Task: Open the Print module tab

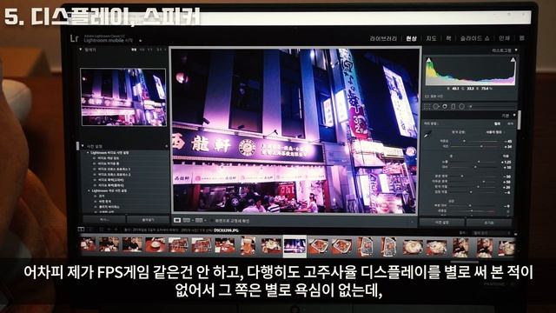Action: (504, 38)
